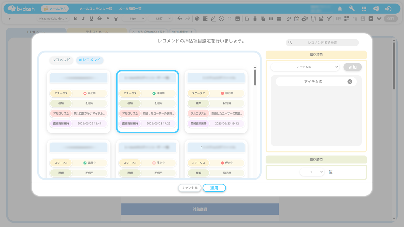Screen dimensions: 404x227
Task: Select the recommend card dated 2025/05/28 17:29
Action: pos(147,101)
